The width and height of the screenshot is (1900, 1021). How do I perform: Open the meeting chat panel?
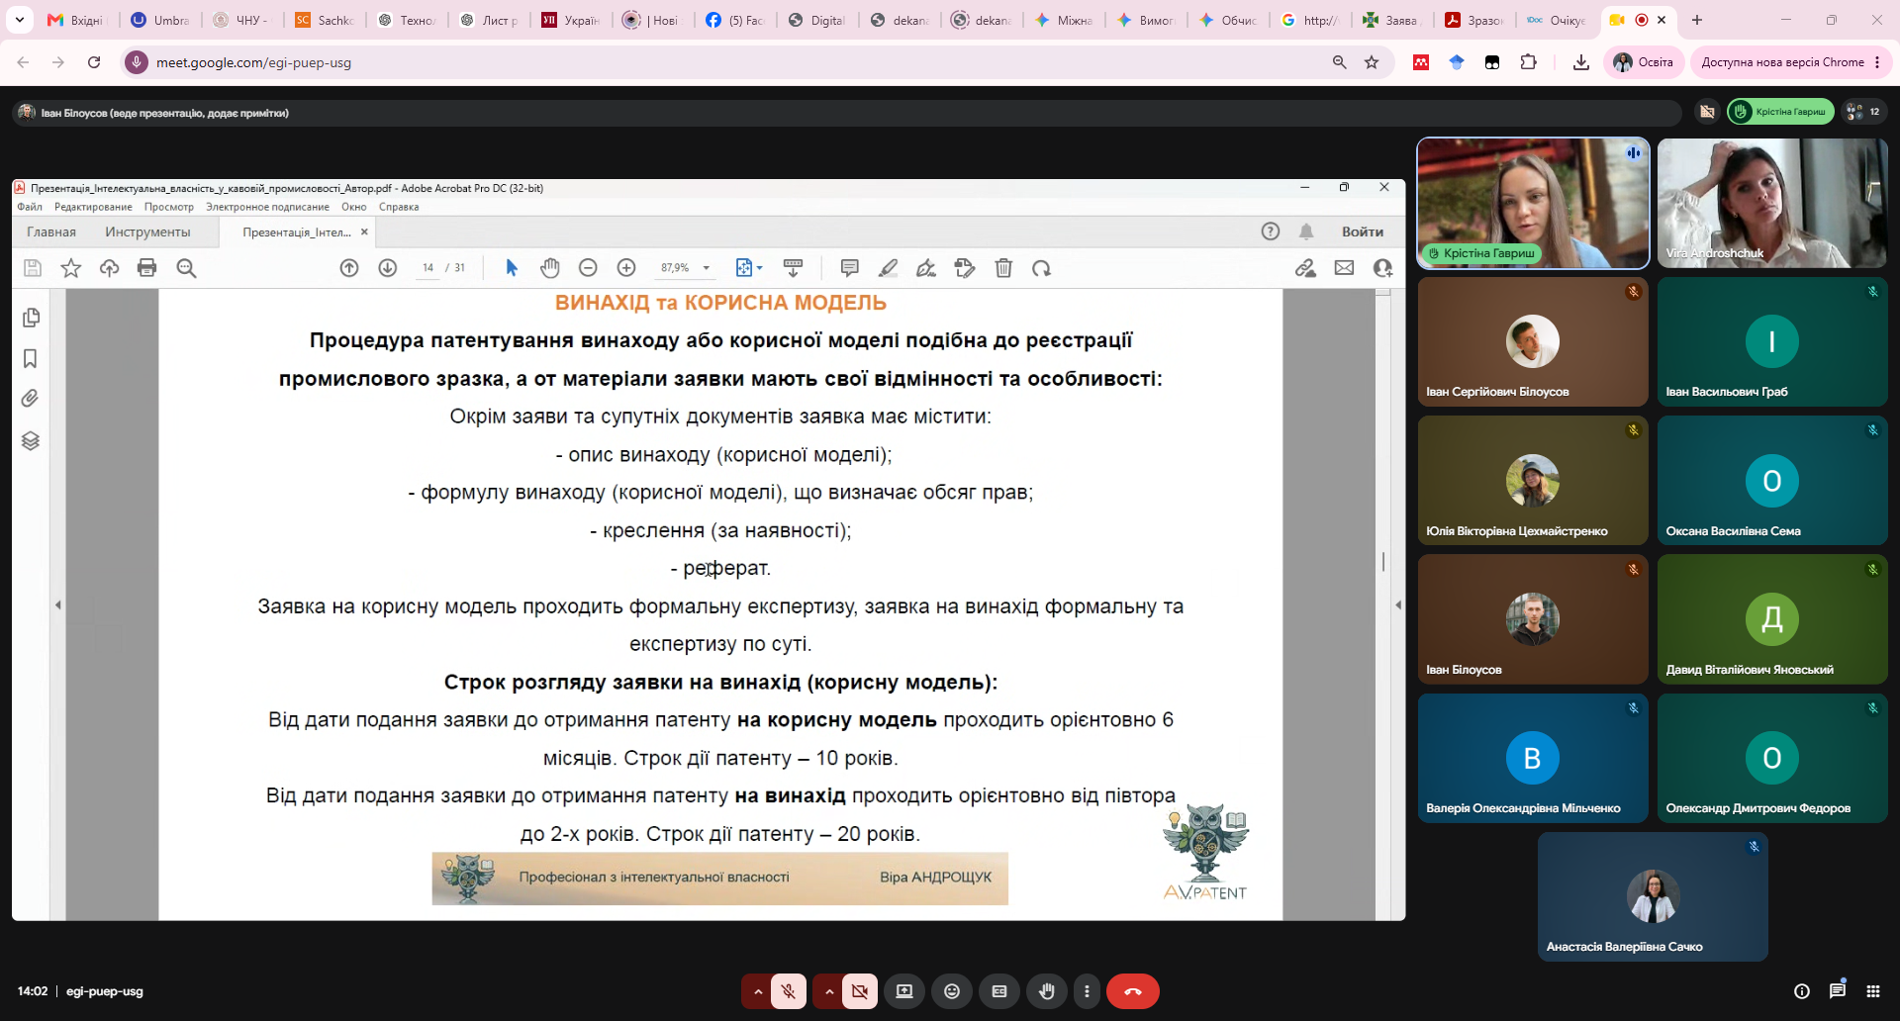[x=1838, y=990]
